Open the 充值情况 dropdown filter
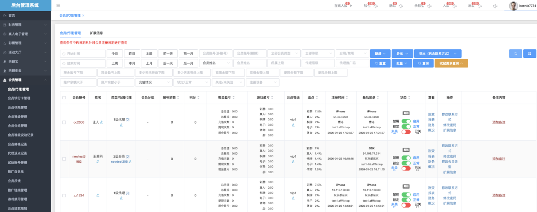Screen dimensions: 537x212 154,82
